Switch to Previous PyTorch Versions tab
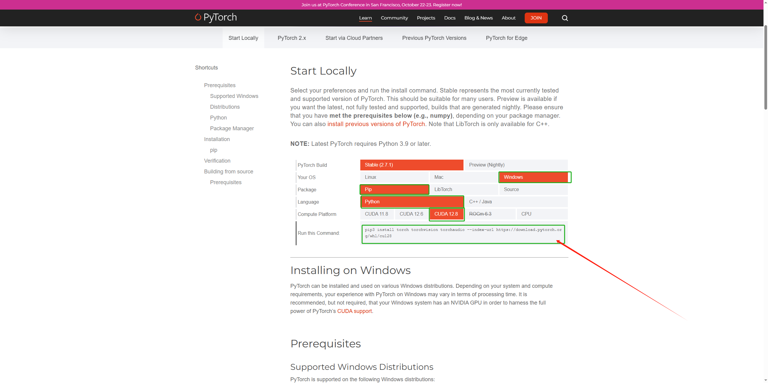 (x=434, y=38)
